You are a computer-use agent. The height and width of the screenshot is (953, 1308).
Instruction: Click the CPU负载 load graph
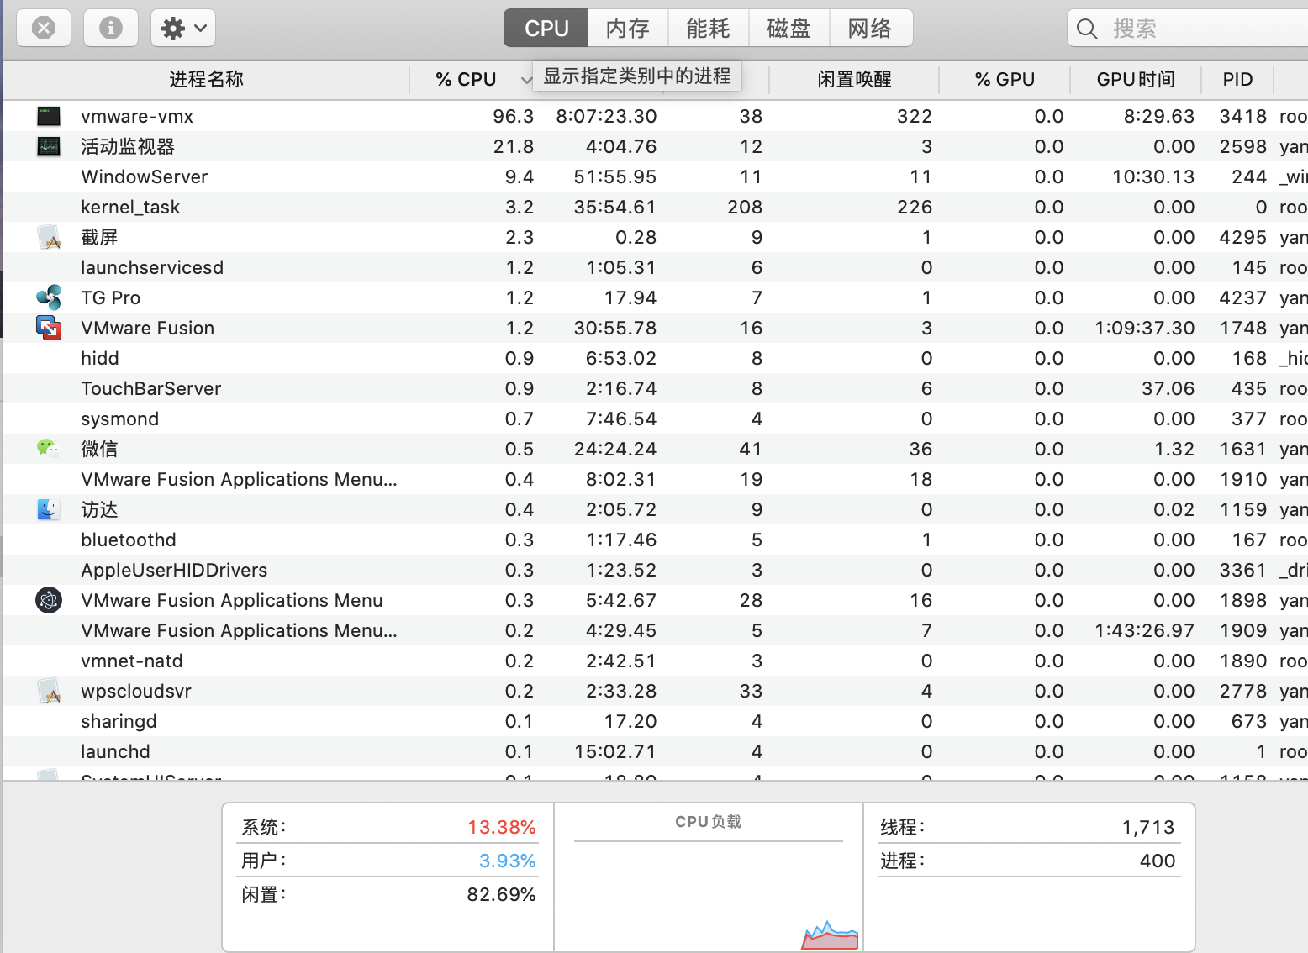coord(709,891)
